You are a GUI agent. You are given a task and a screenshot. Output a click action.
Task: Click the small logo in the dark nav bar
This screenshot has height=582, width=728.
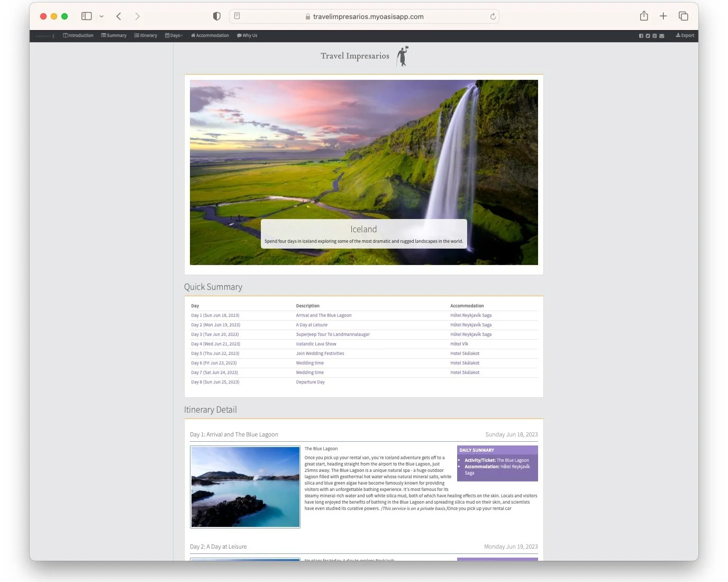coord(45,36)
